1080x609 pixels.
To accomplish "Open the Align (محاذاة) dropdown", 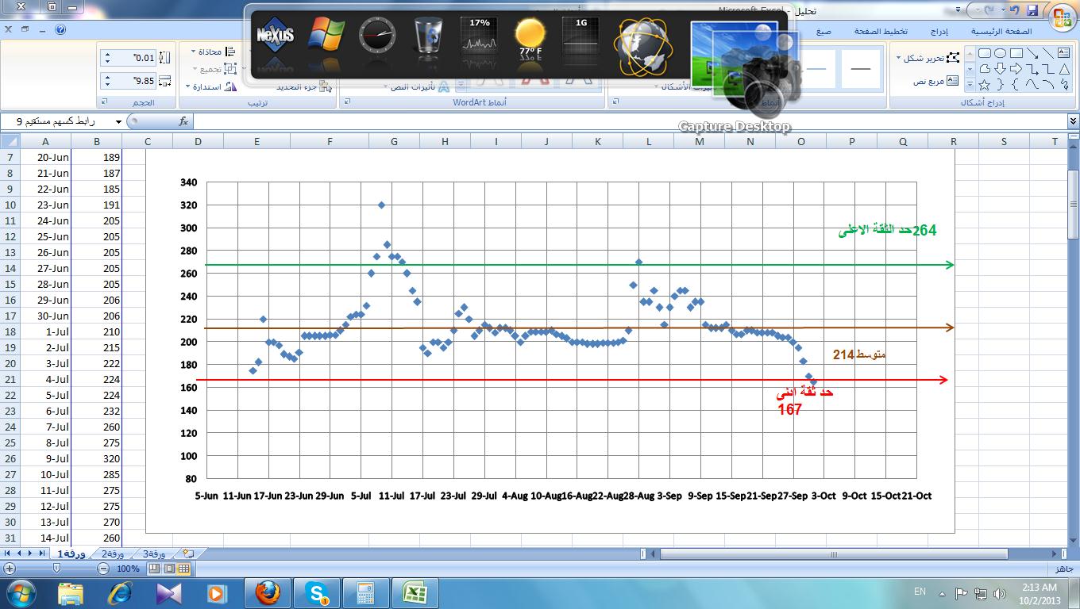I will 214,52.
